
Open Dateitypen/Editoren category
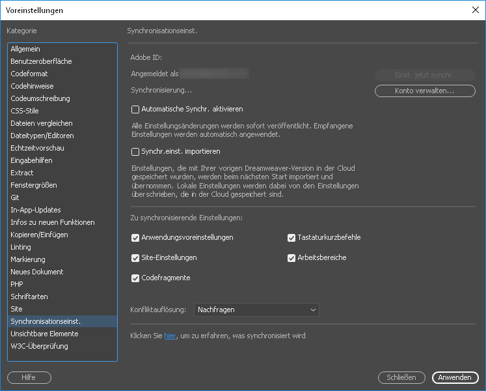[x=62, y=136]
